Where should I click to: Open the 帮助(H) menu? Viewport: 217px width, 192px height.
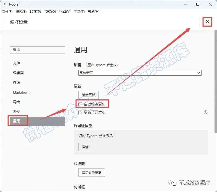tap(94, 12)
